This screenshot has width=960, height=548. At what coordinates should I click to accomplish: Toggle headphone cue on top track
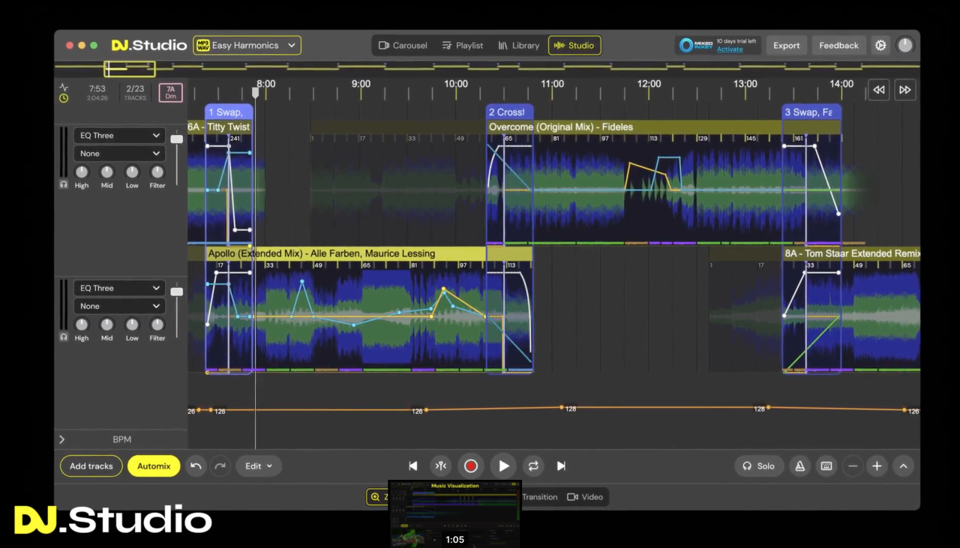(64, 184)
